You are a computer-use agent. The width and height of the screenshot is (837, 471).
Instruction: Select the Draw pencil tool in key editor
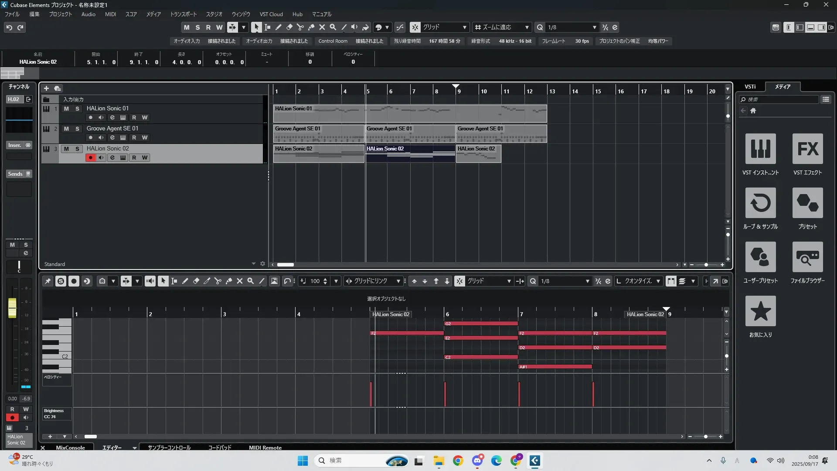[185, 281]
